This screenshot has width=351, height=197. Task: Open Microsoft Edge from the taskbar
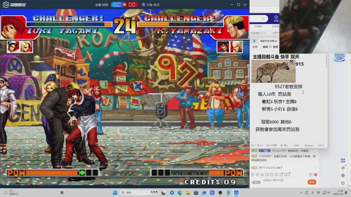point(180,193)
